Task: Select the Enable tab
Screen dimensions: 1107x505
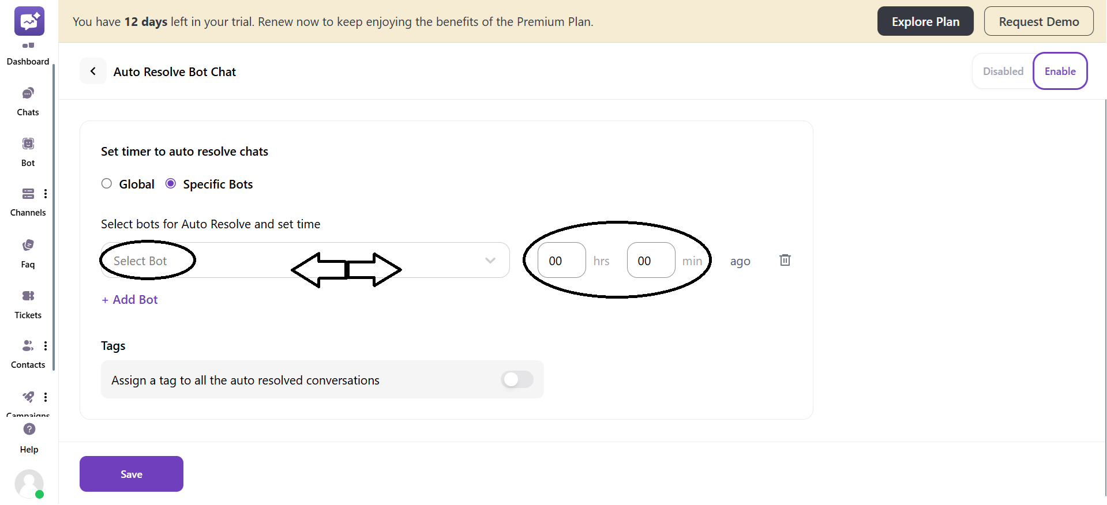Action: 1060,71
